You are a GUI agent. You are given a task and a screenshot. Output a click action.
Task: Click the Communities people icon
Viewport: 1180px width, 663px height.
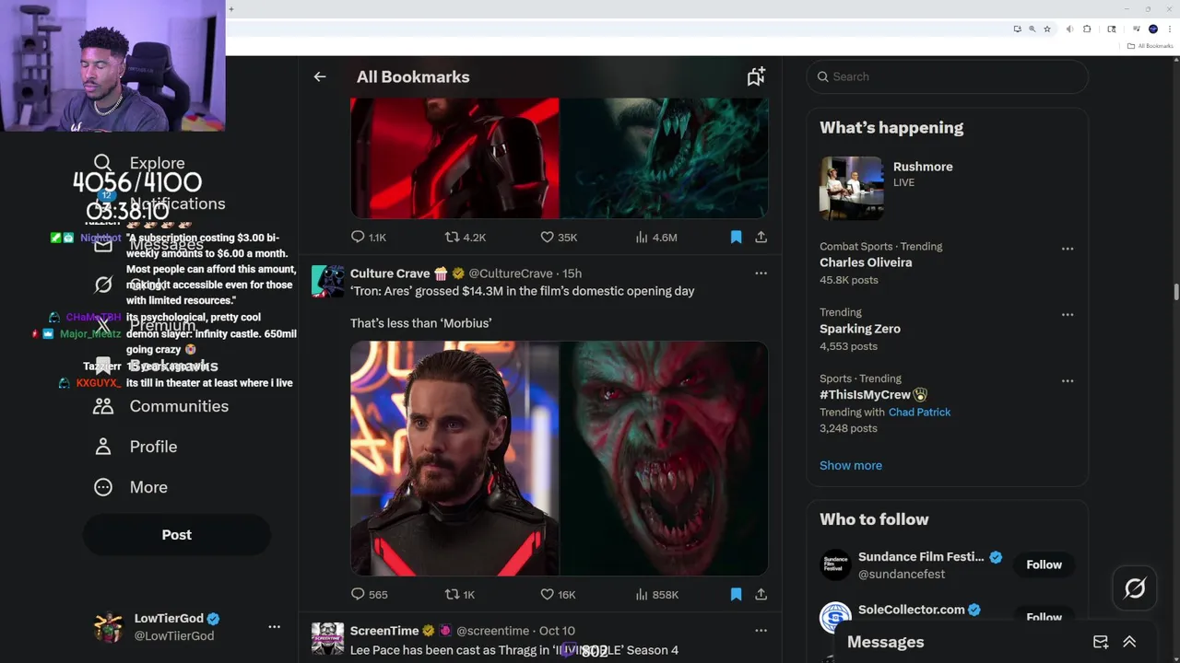[x=102, y=406]
